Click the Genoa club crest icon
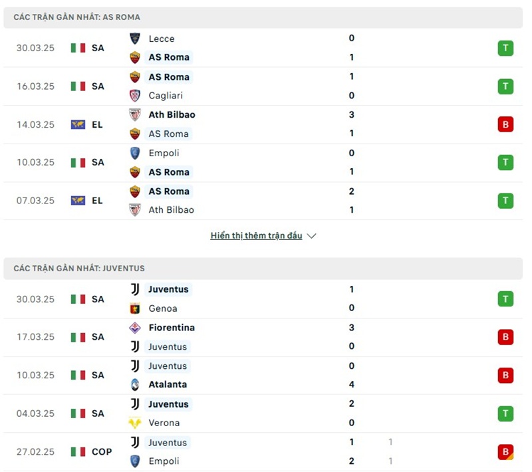 coord(135,308)
